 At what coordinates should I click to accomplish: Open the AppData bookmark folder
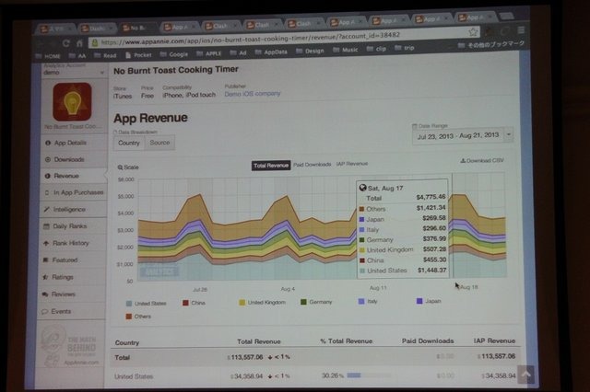(x=271, y=52)
